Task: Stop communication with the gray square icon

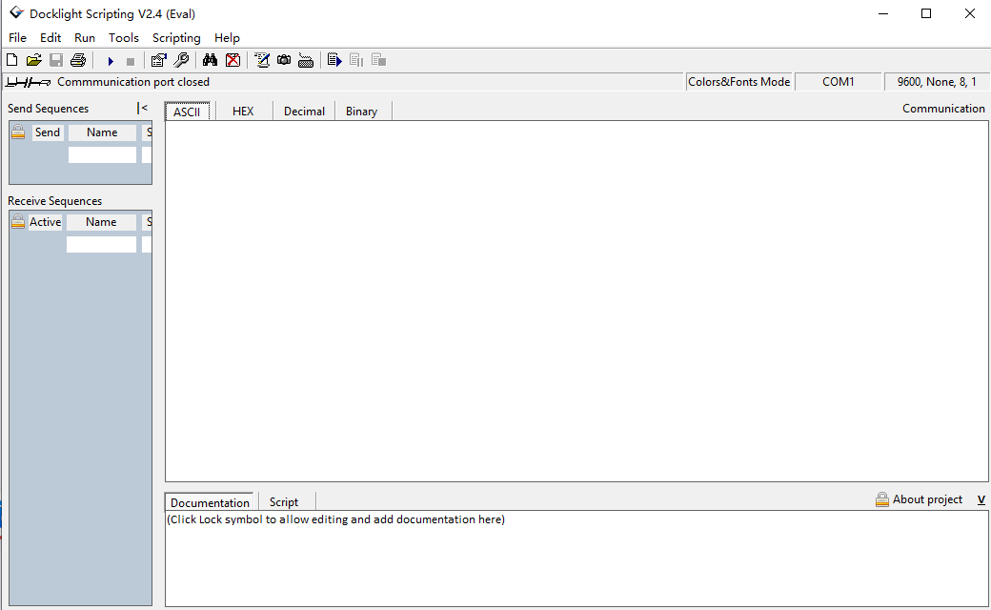Action: (131, 61)
